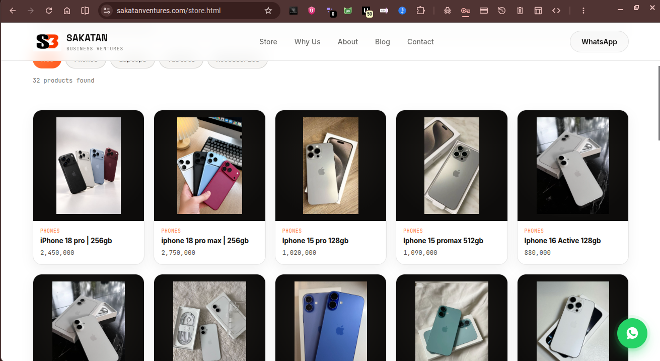The image size is (660, 361).
Task: Click the hat-and-glasses incognito icon
Action: [x=448, y=11]
